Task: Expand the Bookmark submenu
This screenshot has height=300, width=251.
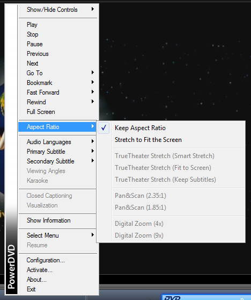Action: coord(58,83)
